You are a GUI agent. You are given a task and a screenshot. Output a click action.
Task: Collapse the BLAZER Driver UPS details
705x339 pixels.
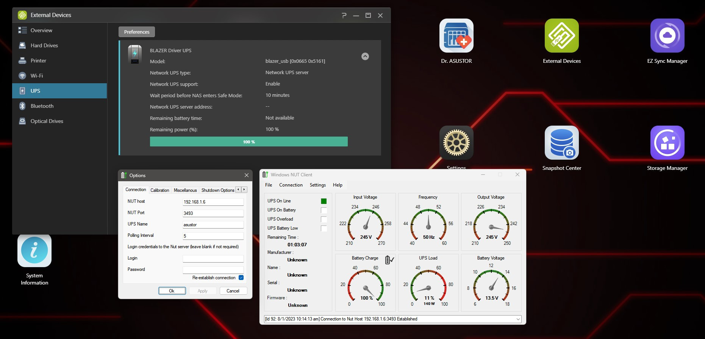(365, 56)
